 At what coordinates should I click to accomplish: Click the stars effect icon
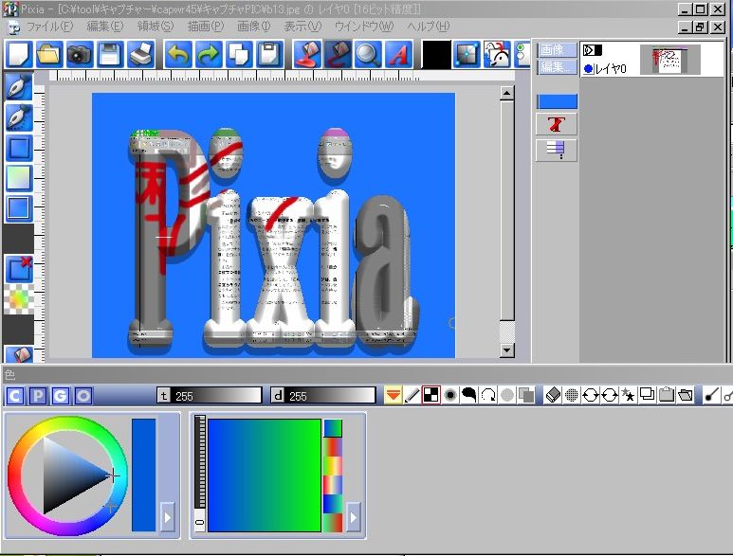tap(629, 395)
